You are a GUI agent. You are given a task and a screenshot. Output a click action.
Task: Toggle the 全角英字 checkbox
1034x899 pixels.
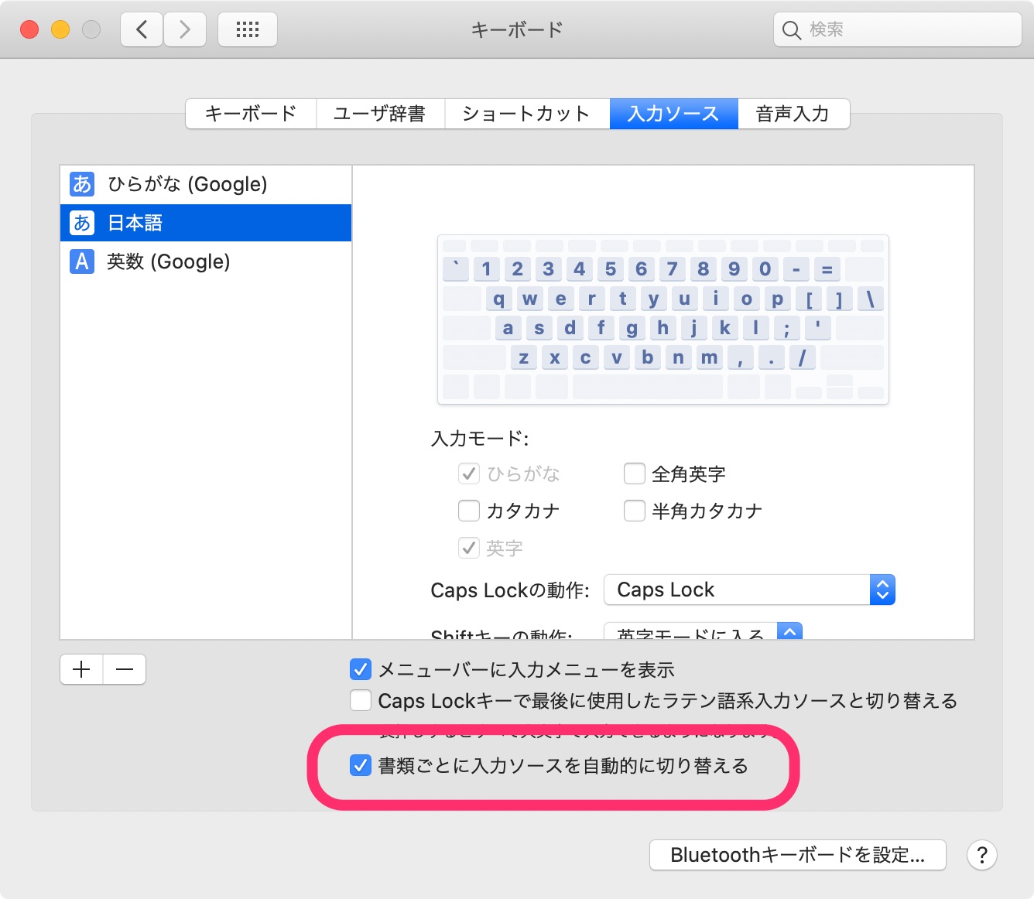(x=635, y=473)
